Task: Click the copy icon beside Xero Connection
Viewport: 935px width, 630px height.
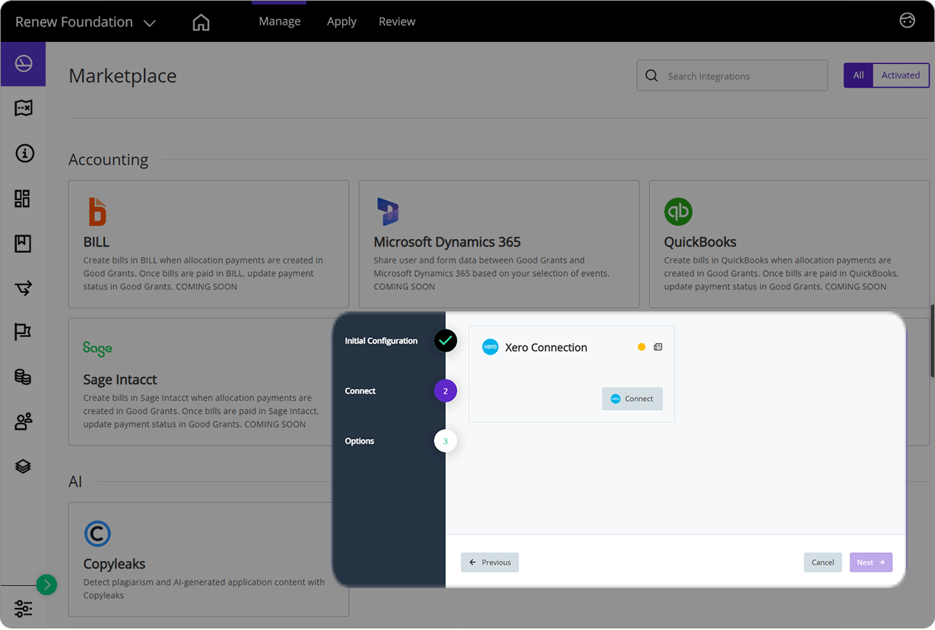Action: point(658,347)
